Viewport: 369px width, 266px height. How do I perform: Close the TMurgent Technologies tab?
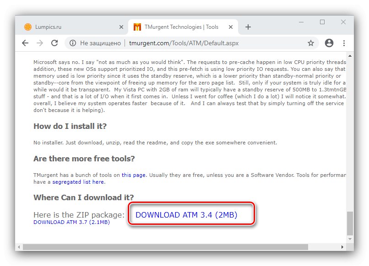pyautogui.click(x=231, y=27)
